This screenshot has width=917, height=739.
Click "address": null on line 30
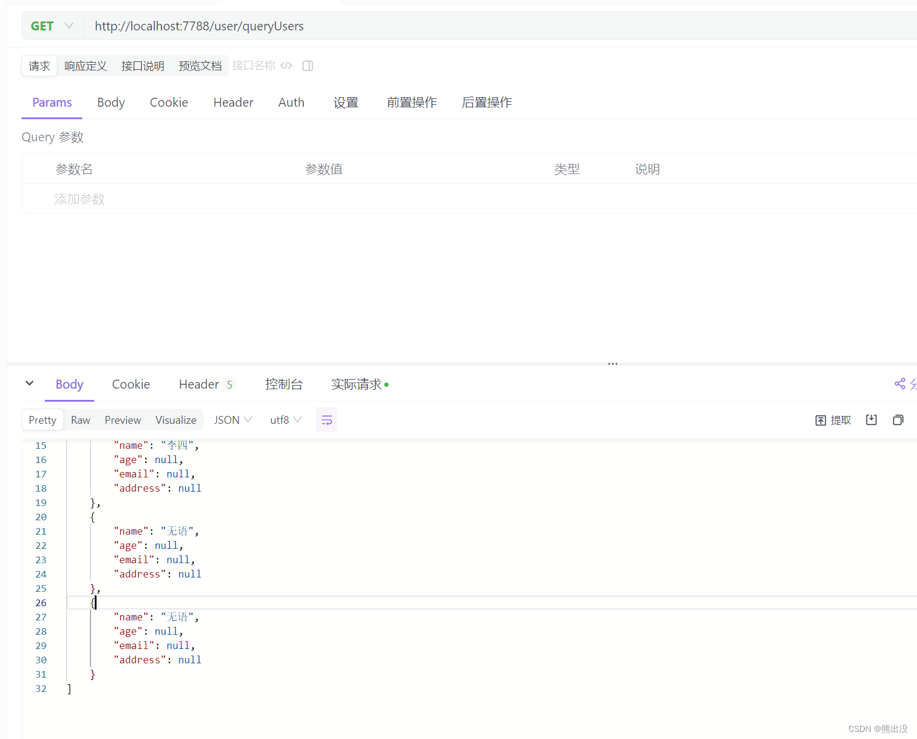[x=157, y=660]
